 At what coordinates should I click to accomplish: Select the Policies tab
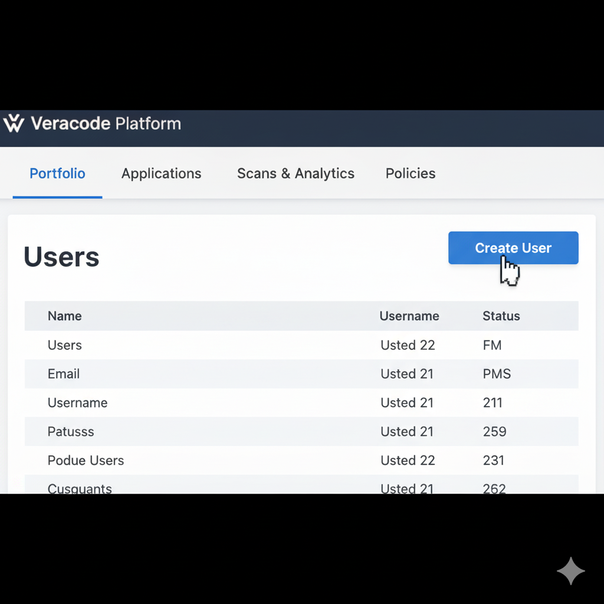(x=411, y=173)
